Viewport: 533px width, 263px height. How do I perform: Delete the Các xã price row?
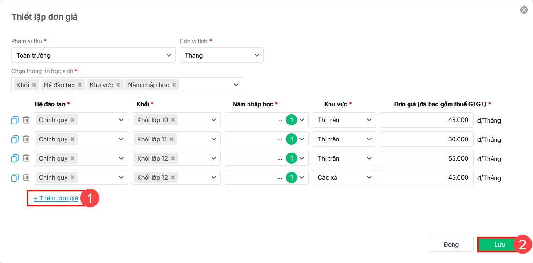(x=26, y=178)
